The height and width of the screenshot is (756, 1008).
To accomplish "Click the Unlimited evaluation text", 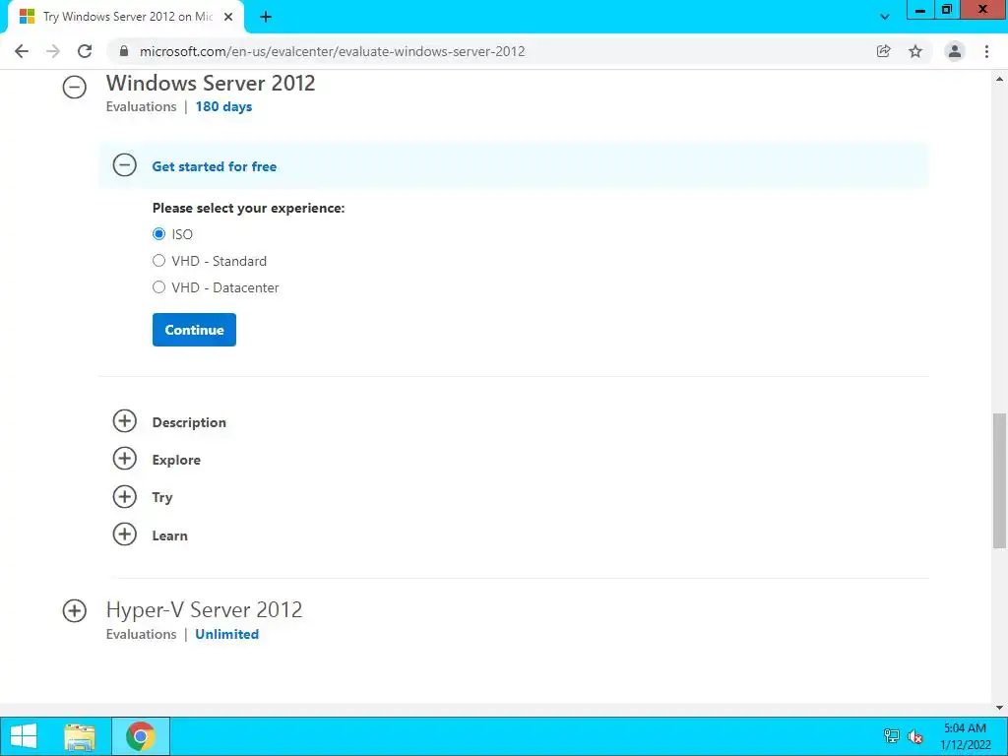I will pyautogui.click(x=227, y=634).
